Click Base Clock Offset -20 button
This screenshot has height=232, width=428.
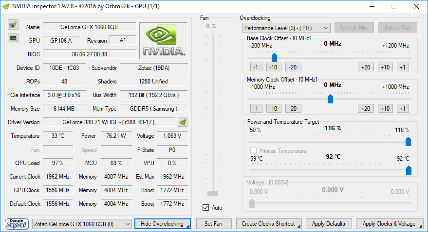tap(293, 67)
